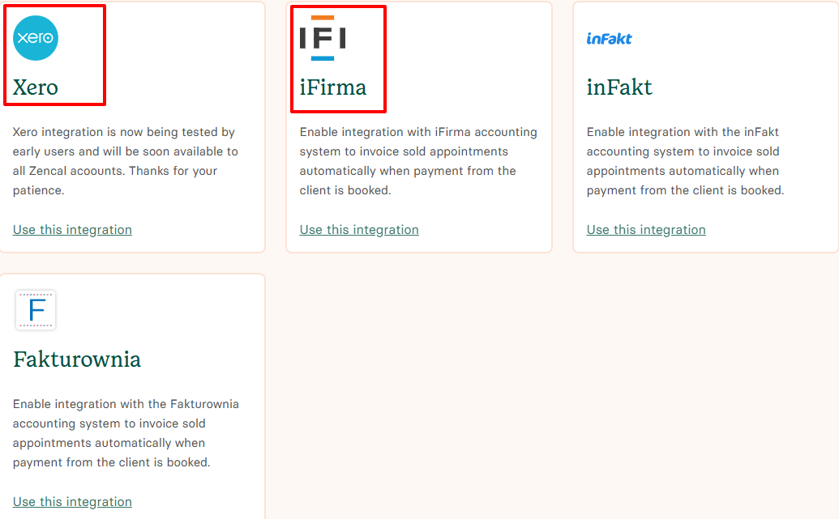Open Use this integration under Fakturownia
This screenshot has width=839, height=519.
[x=72, y=501]
